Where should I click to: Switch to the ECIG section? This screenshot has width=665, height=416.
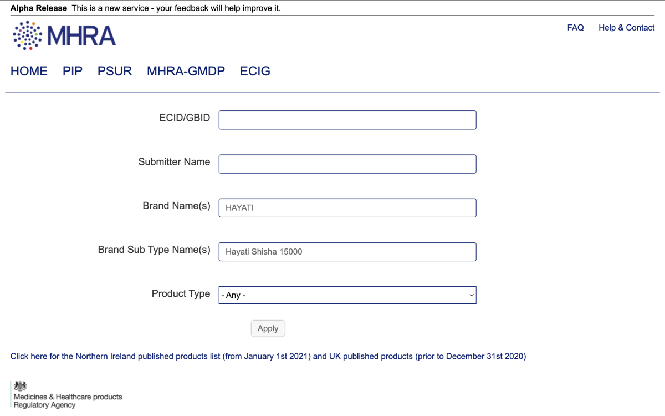point(255,71)
